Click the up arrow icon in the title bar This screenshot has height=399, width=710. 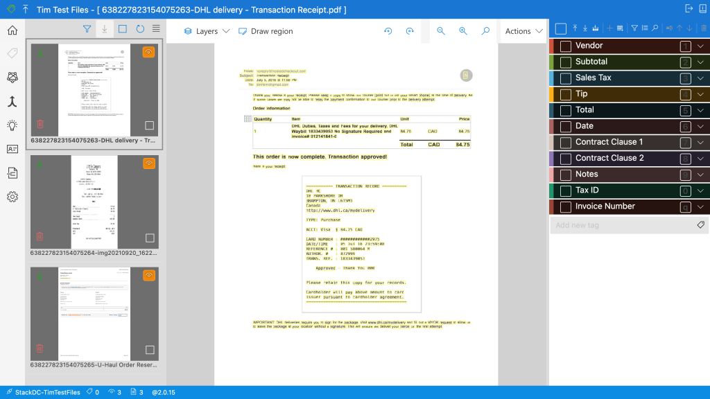pos(26,9)
